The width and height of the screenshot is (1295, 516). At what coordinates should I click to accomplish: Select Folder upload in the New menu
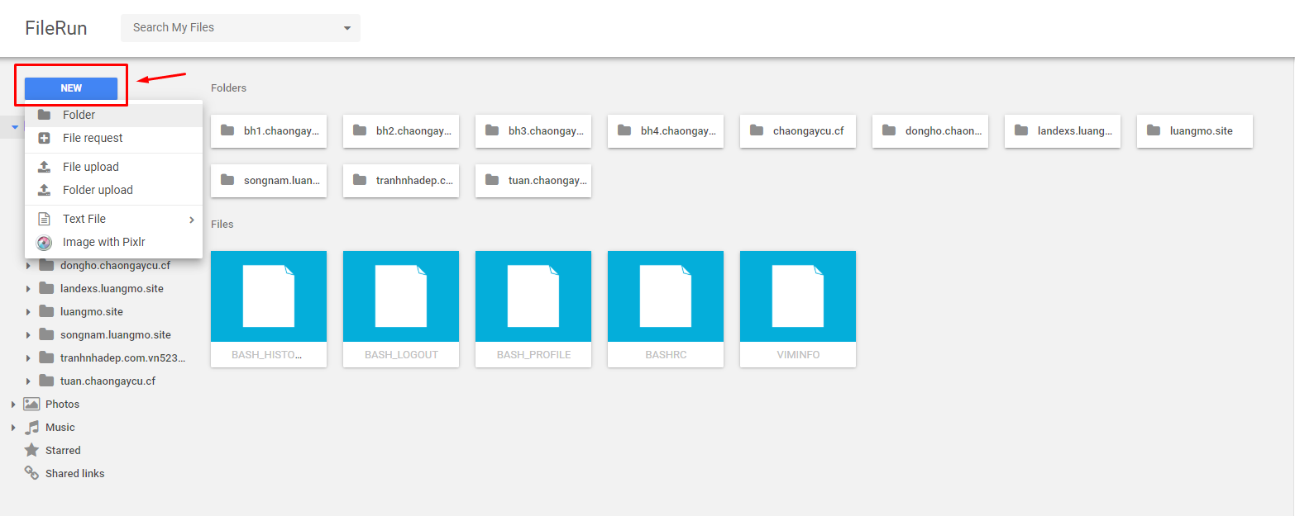(113, 190)
